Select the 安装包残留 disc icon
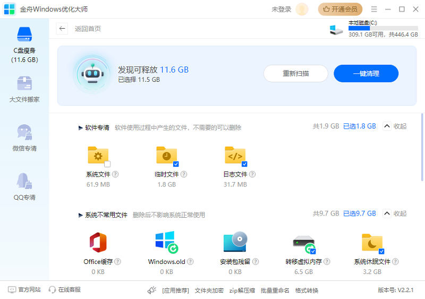The image size is (425, 299). click(x=235, y=242)
